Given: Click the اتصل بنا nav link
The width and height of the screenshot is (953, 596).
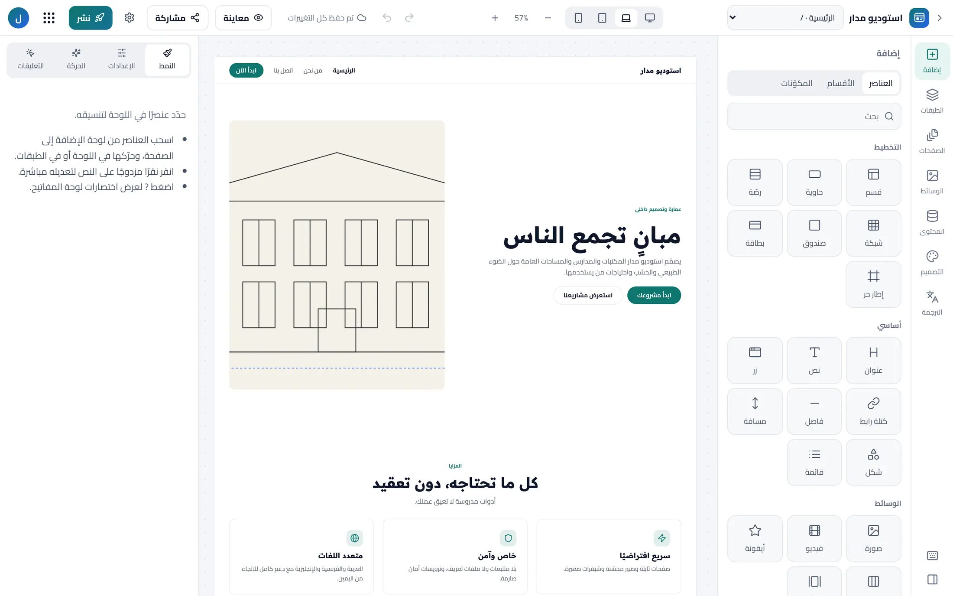Looking at the screenshot, I should [x=283, y=71].
